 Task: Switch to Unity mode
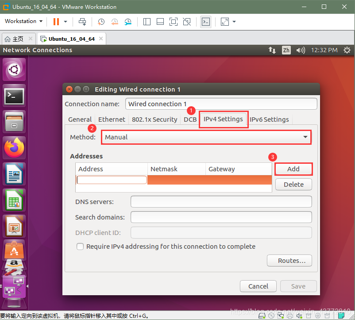click(x=187, y=22)
